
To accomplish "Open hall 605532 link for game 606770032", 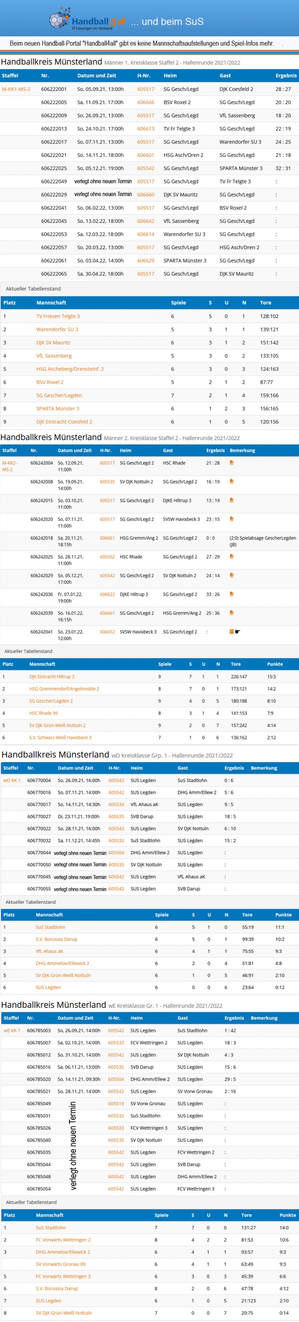I will tap(116, 841).
